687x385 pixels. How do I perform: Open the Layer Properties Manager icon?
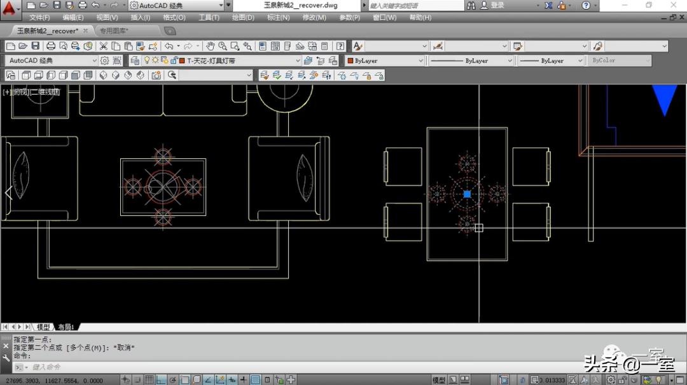[134, 61]
